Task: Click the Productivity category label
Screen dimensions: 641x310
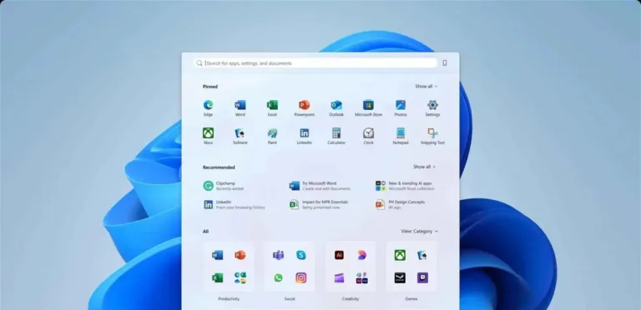Action: click(229, 299)
